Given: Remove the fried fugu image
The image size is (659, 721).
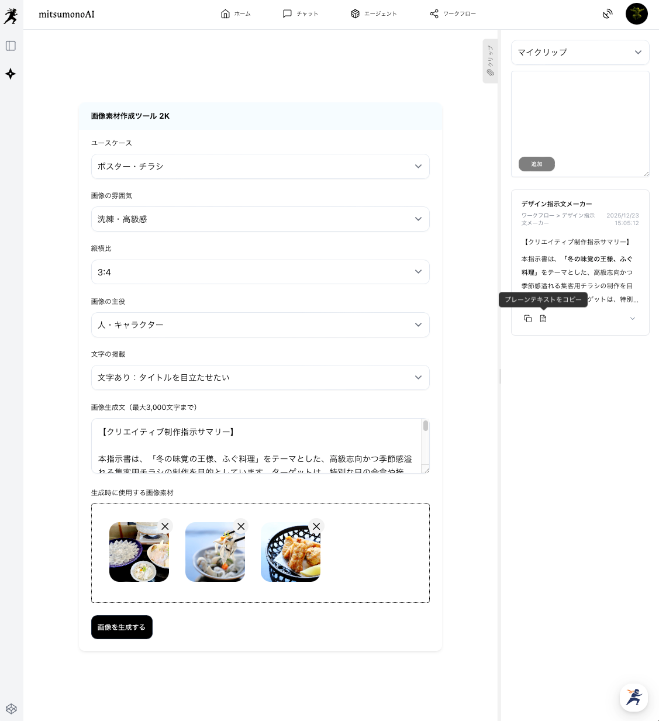Looking at the screenshot, I should click(316, 526).
